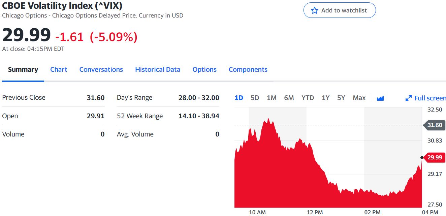Viewport: 446px width, 216px height.
Task: Select the 5Y chart range
Action: pos(341,98)
